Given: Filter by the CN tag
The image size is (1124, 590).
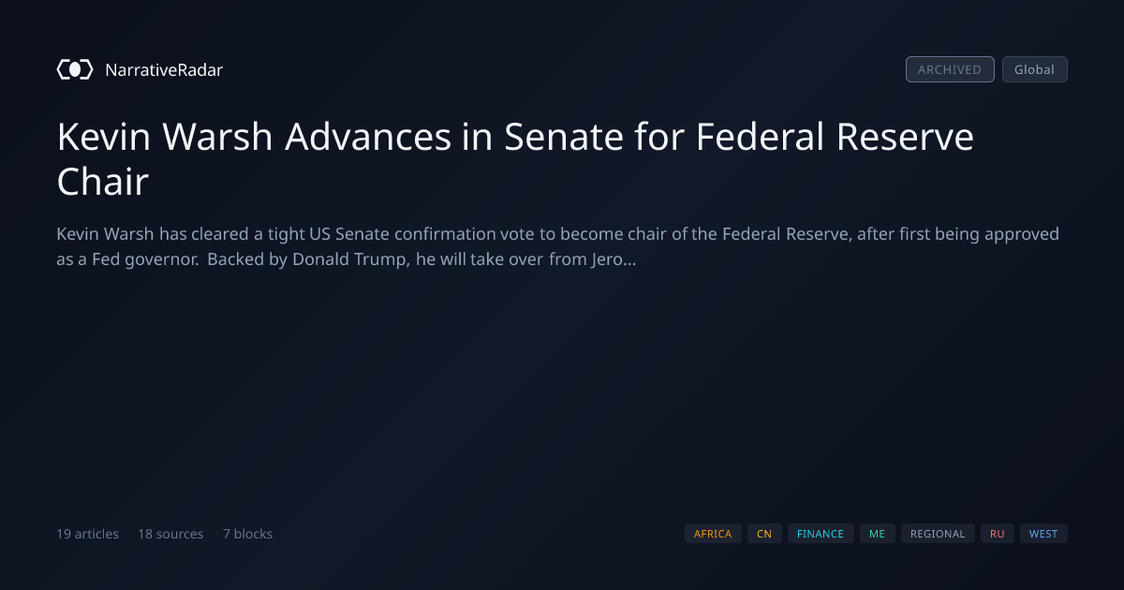Looking at the screenshot, I should coord(764,534).
